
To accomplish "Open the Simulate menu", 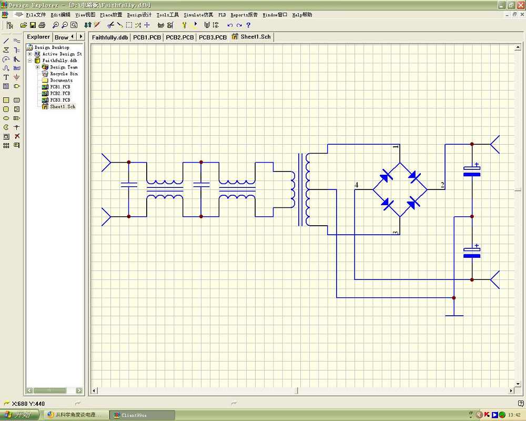I will tap(198, 15).
